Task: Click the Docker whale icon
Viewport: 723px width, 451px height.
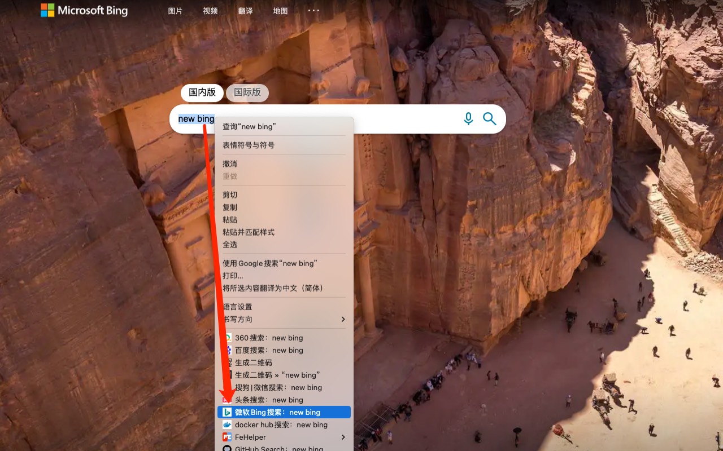Action: tap(227, 425)
